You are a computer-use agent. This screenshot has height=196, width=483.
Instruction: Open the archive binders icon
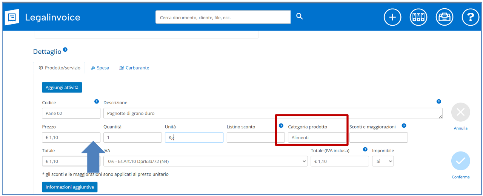[x=418, y=17]
